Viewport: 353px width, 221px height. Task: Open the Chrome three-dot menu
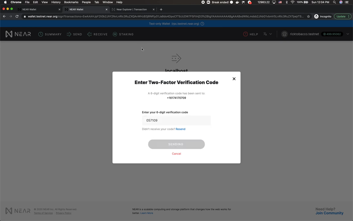tap(349, 17)
